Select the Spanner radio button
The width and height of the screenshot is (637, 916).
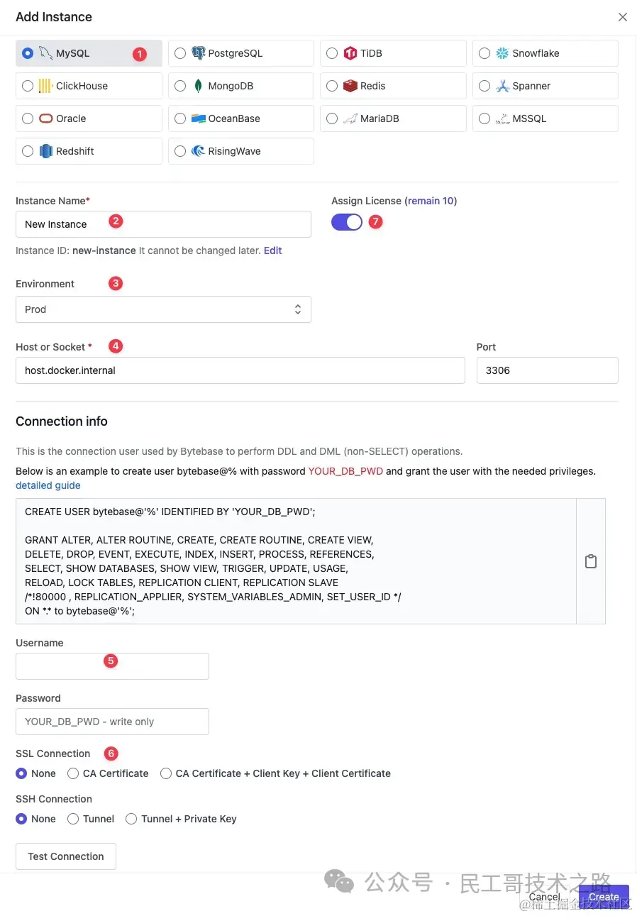[x=484, y=86]
